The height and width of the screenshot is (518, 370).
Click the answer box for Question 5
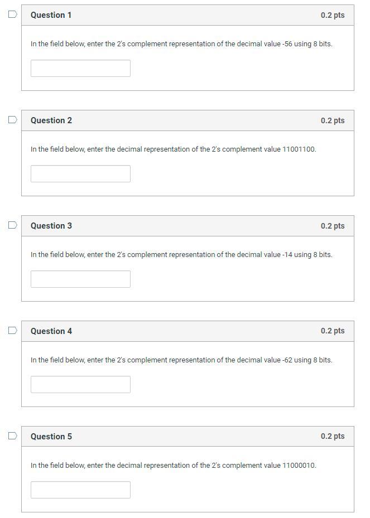tap(80, 490)
